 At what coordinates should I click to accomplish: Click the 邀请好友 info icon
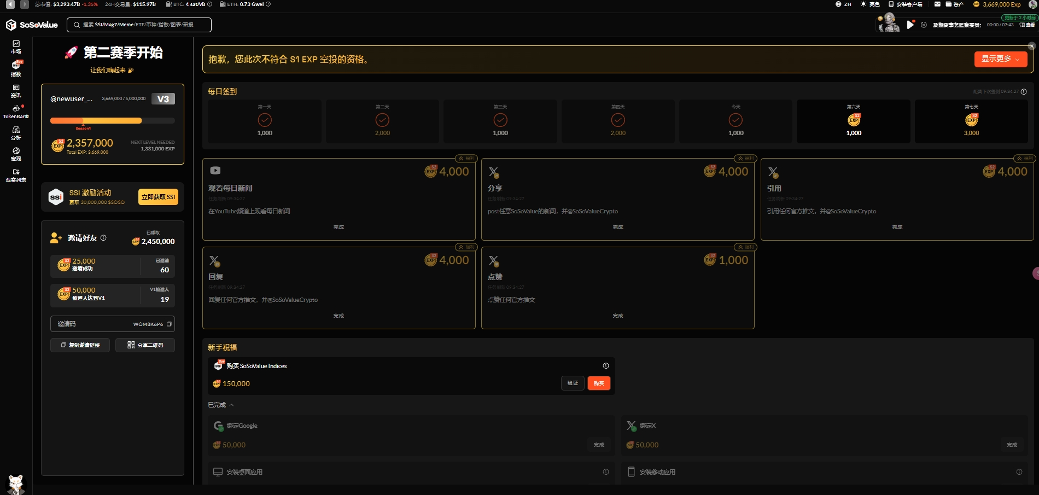pos(103,238)
